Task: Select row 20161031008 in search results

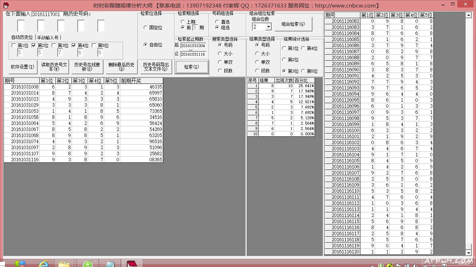Action: click(x=83, y=87)
